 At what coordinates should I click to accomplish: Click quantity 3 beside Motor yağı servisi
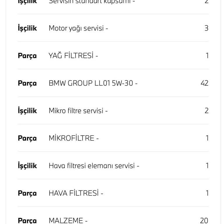coord(206,28)
